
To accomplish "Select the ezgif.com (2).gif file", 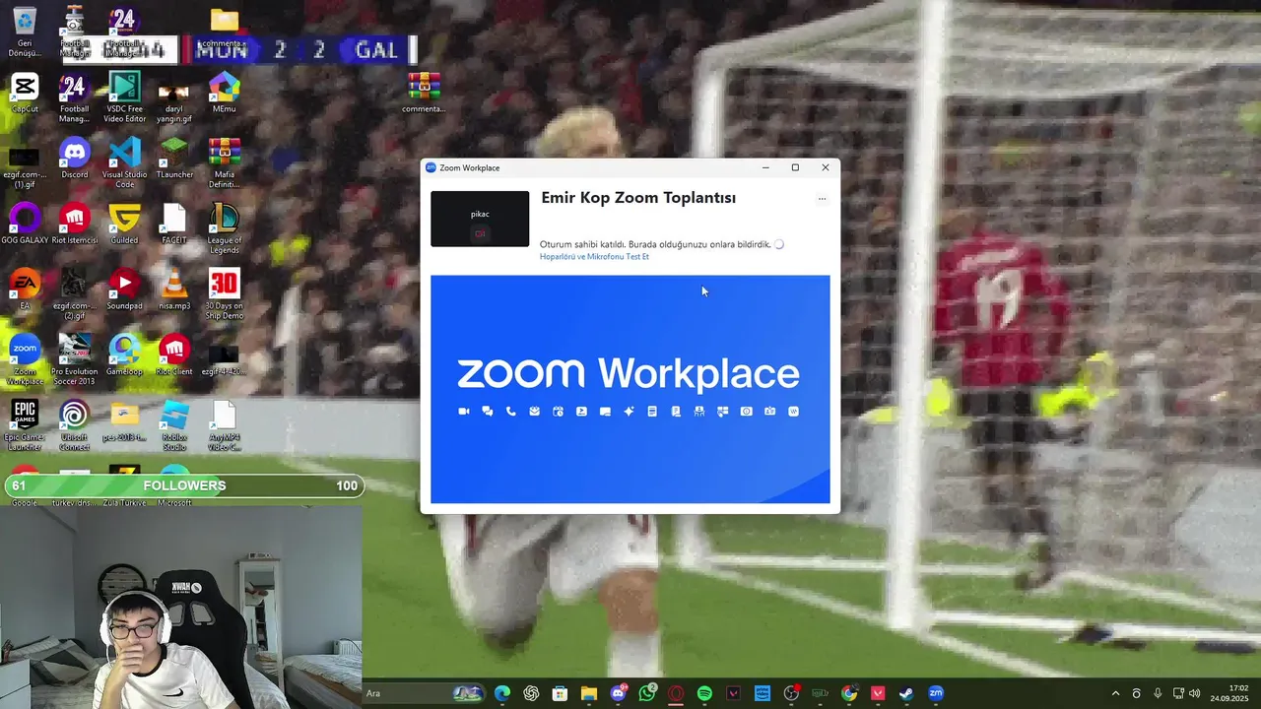I will [x=75, y=295].
